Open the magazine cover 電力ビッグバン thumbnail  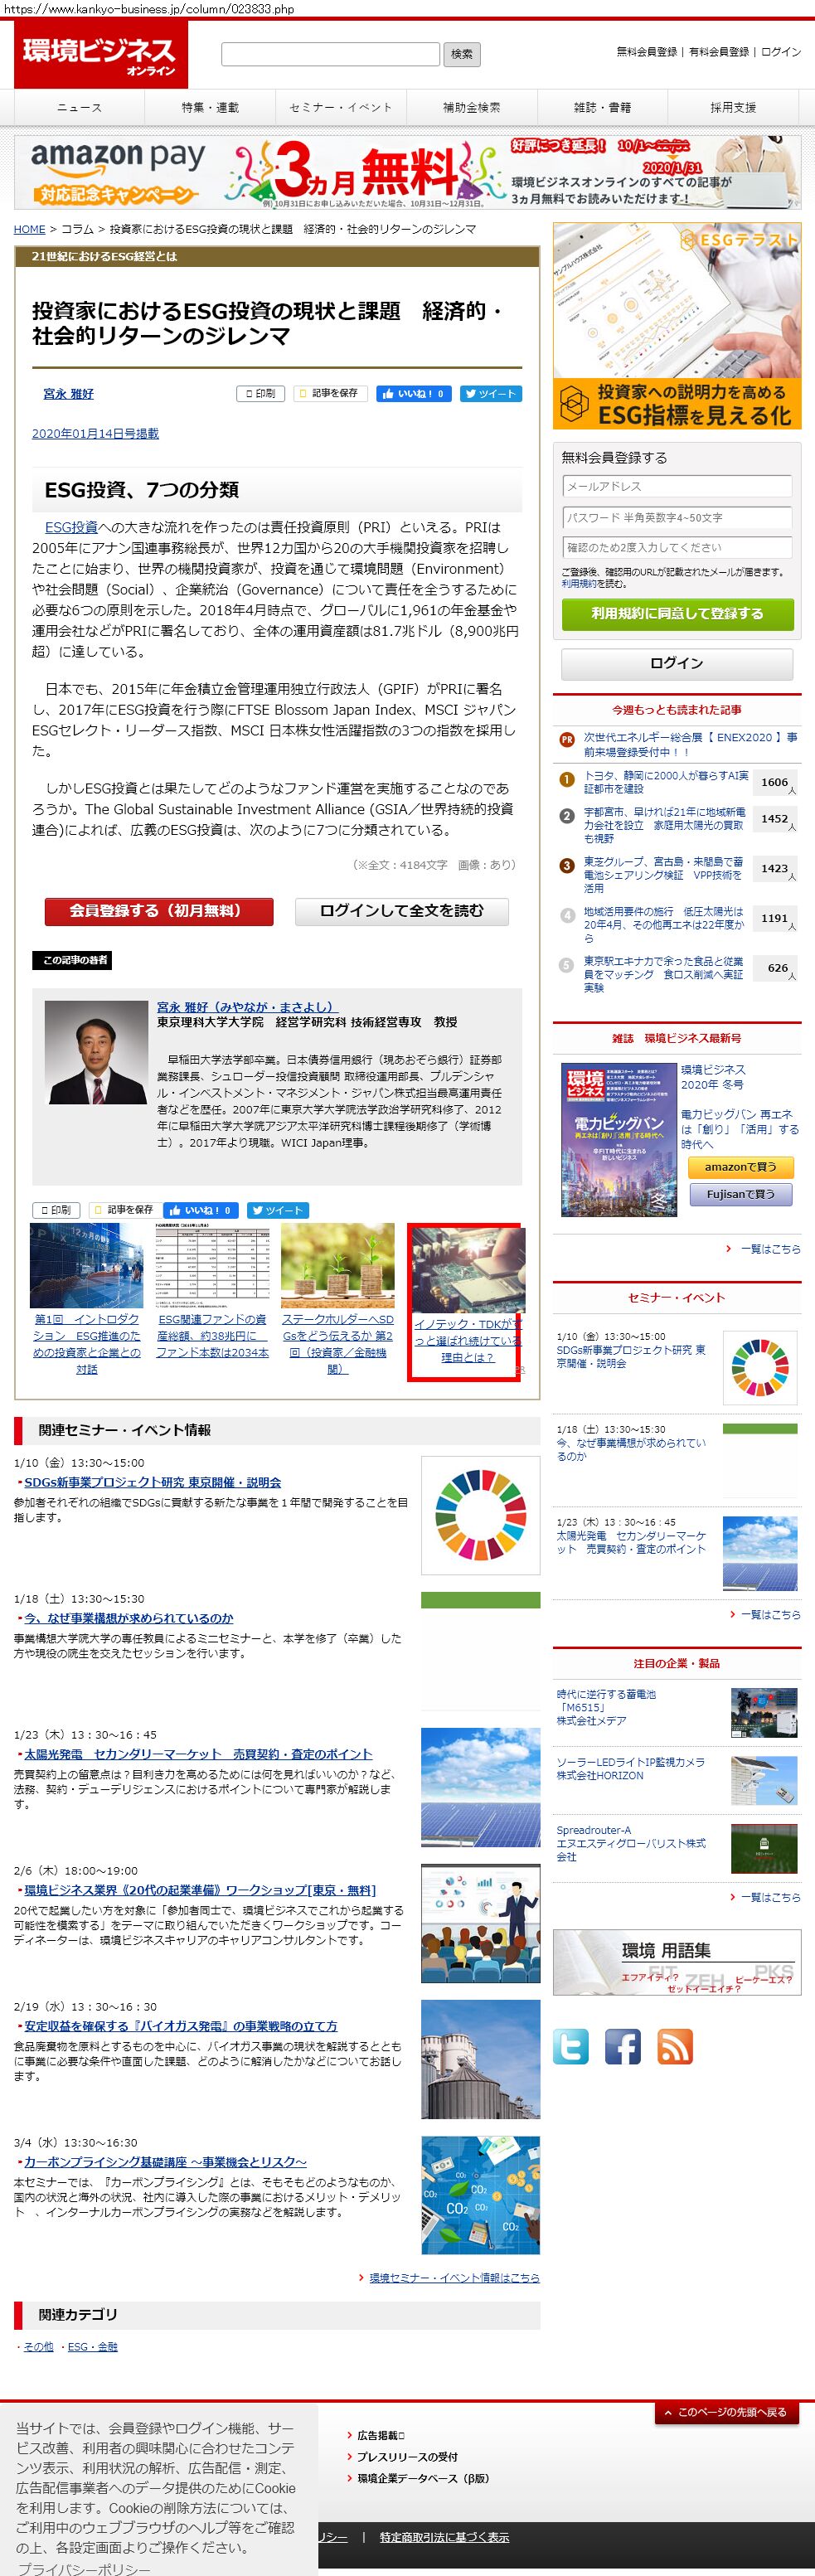[x=619, y=1139]
